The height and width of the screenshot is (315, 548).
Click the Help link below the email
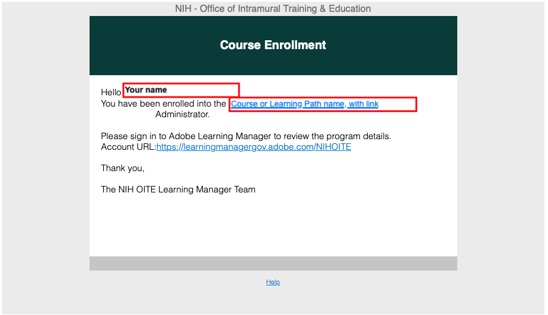point(273,282)
